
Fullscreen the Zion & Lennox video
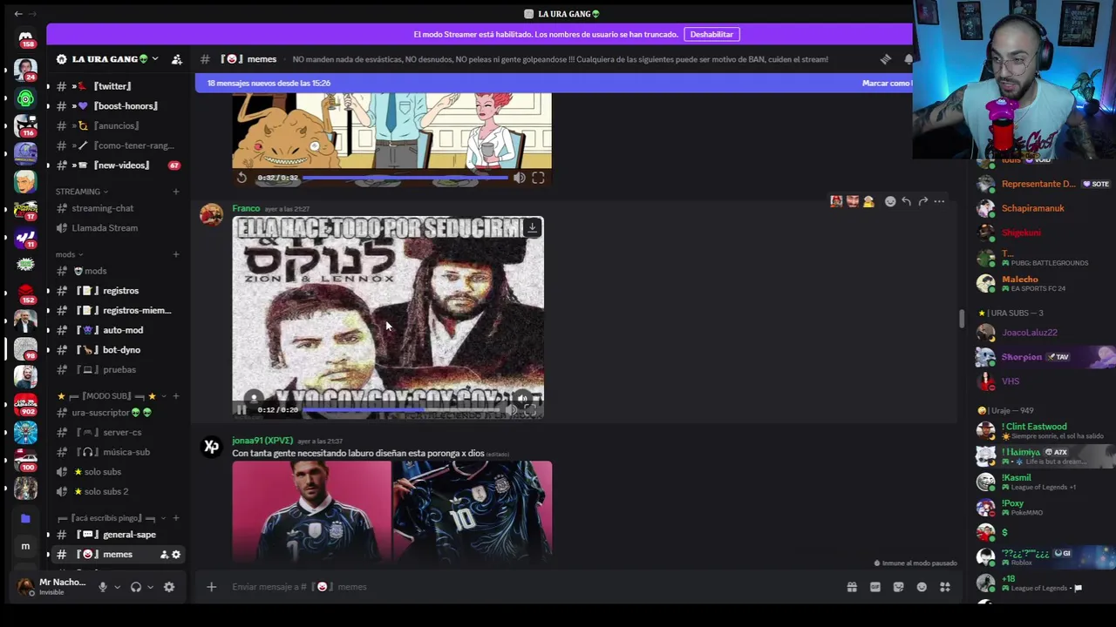(x=530, y=409)
